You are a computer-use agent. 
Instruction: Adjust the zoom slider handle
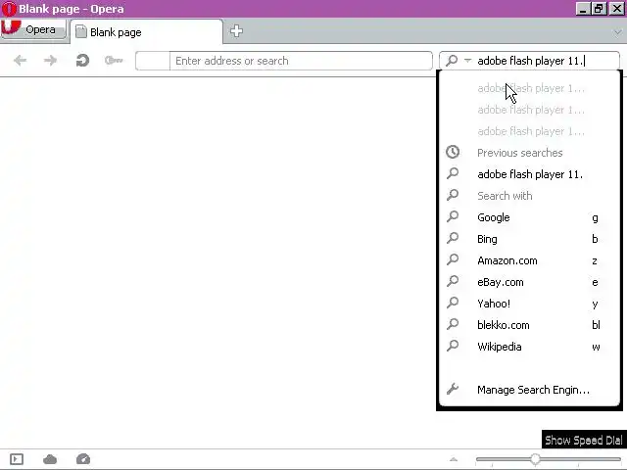(x=535, y=459)
